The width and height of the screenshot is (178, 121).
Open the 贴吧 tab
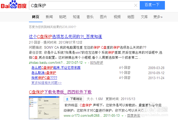pyautogui.click(x=63, y=17)
